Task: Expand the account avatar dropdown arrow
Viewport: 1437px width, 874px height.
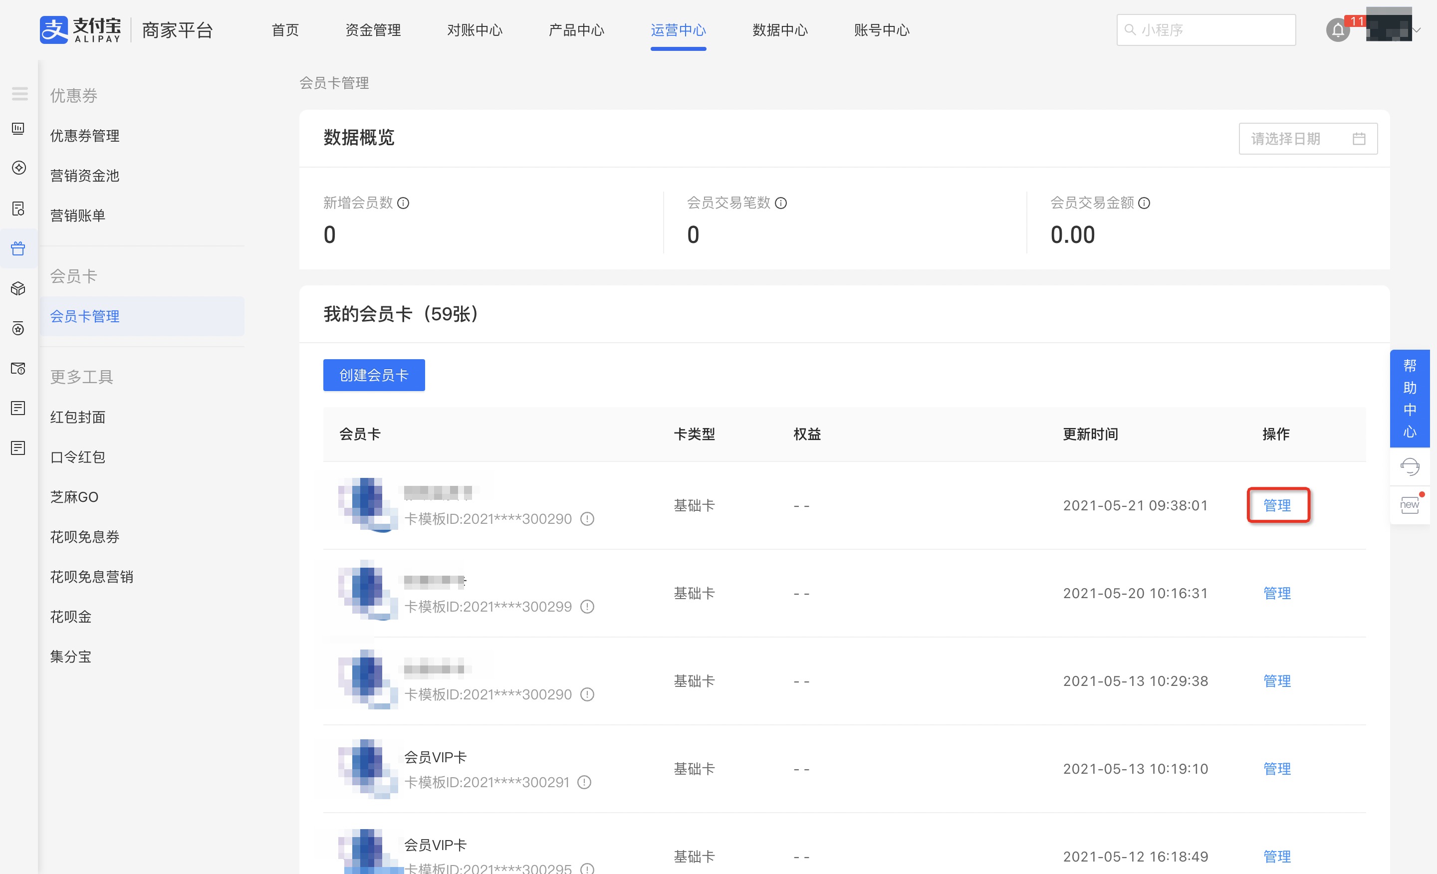Action: (1417, 30)
